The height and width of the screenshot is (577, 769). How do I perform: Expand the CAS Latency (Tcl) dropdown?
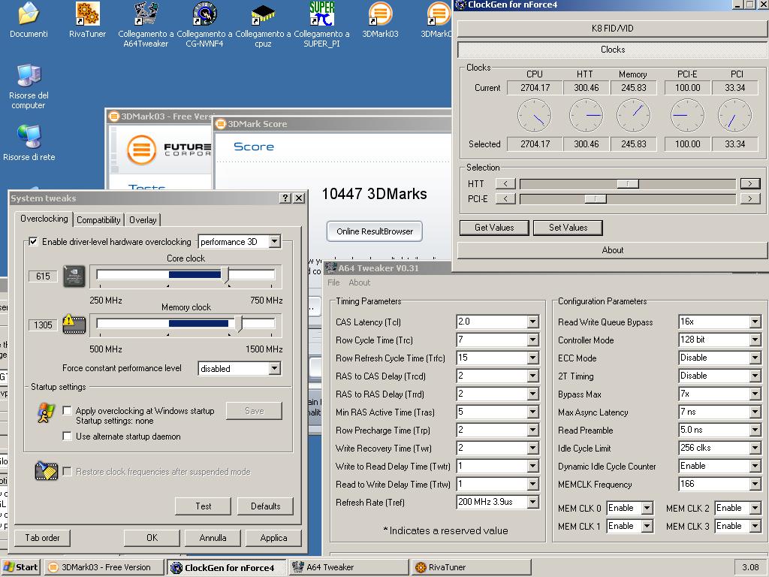click(532, 322)
